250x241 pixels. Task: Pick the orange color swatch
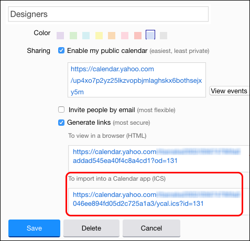(x=112, y=36)
